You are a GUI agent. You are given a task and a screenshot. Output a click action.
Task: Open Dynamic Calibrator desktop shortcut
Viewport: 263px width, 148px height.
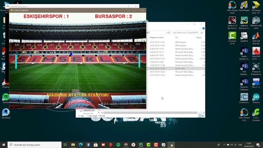244,84
